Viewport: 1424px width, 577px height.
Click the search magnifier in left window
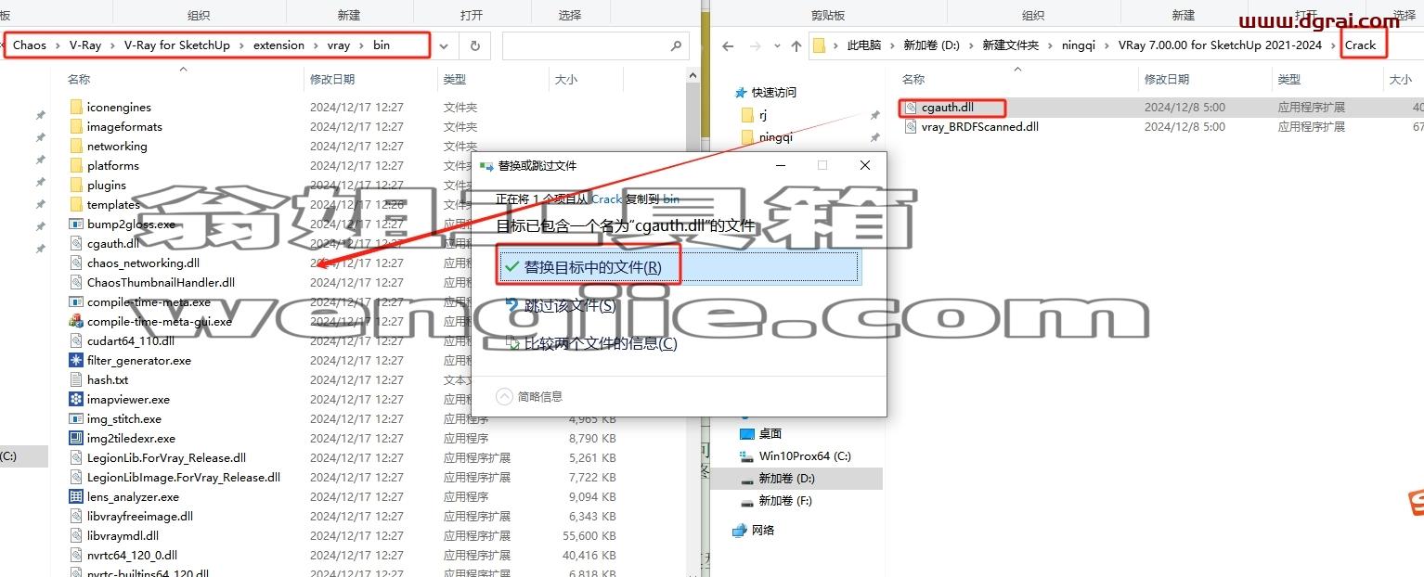677,45
